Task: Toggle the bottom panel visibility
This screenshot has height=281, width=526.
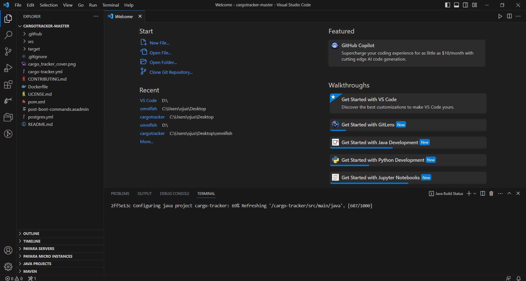Action: (456, 5)
